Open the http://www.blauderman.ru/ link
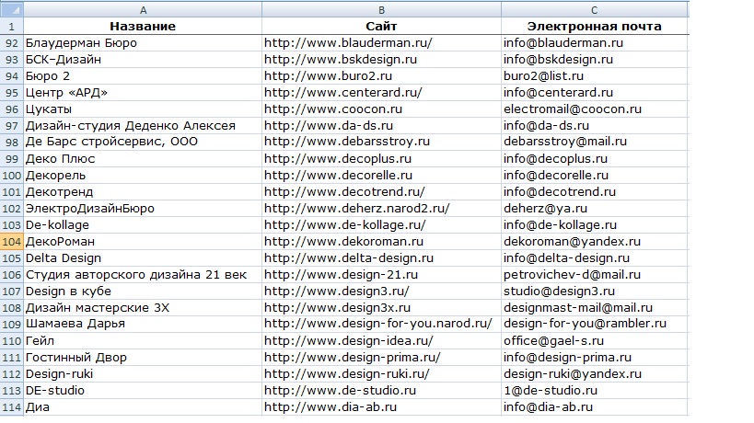 click(x=348, y=42)
